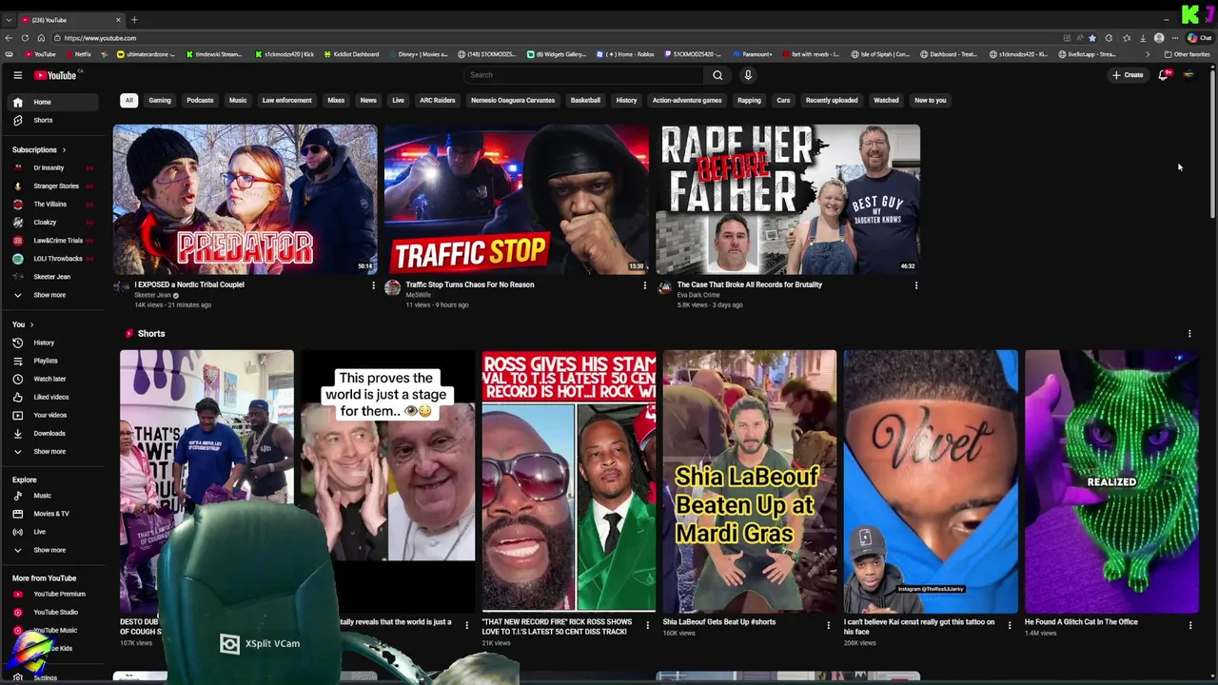Open the Other favorites folder

click(1187, 54)
